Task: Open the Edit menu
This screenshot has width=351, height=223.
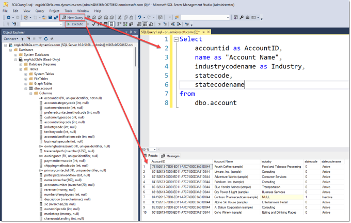Action: pos(15,11)
